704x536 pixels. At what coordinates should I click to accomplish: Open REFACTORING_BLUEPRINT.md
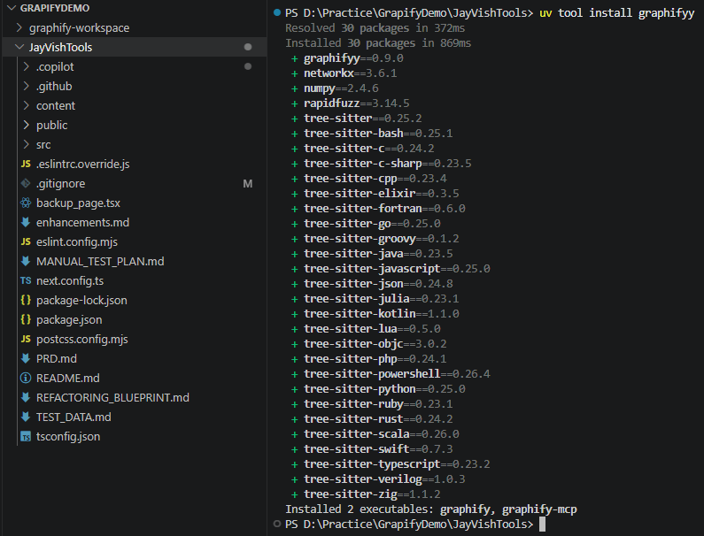coord(112,398)
